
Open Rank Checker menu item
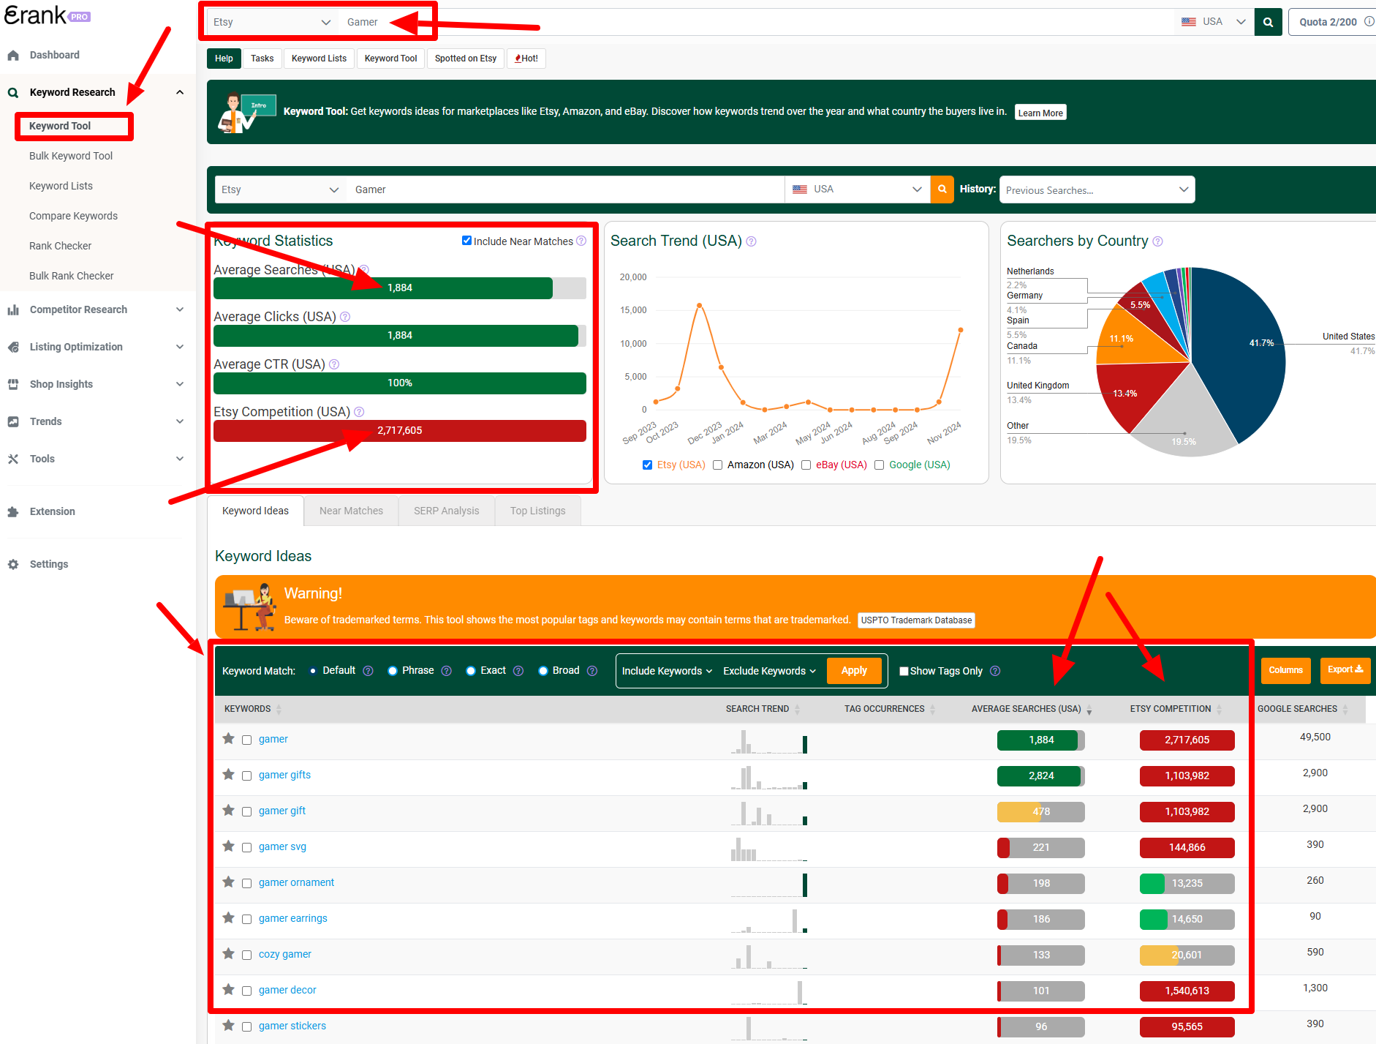(x=60, y=246)
